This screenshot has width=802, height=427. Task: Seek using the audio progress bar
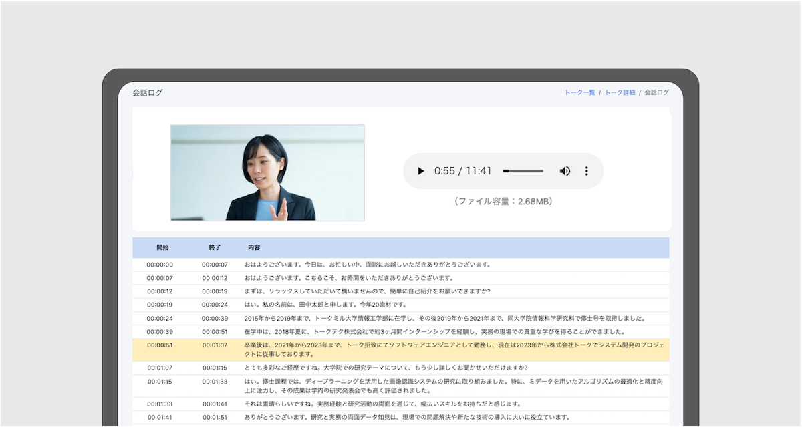524,171
